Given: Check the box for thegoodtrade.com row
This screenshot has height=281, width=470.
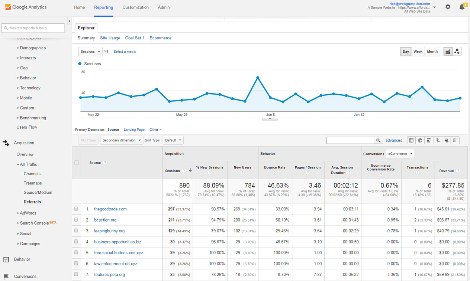Looking at the screenshot, I should pos(76,209).
